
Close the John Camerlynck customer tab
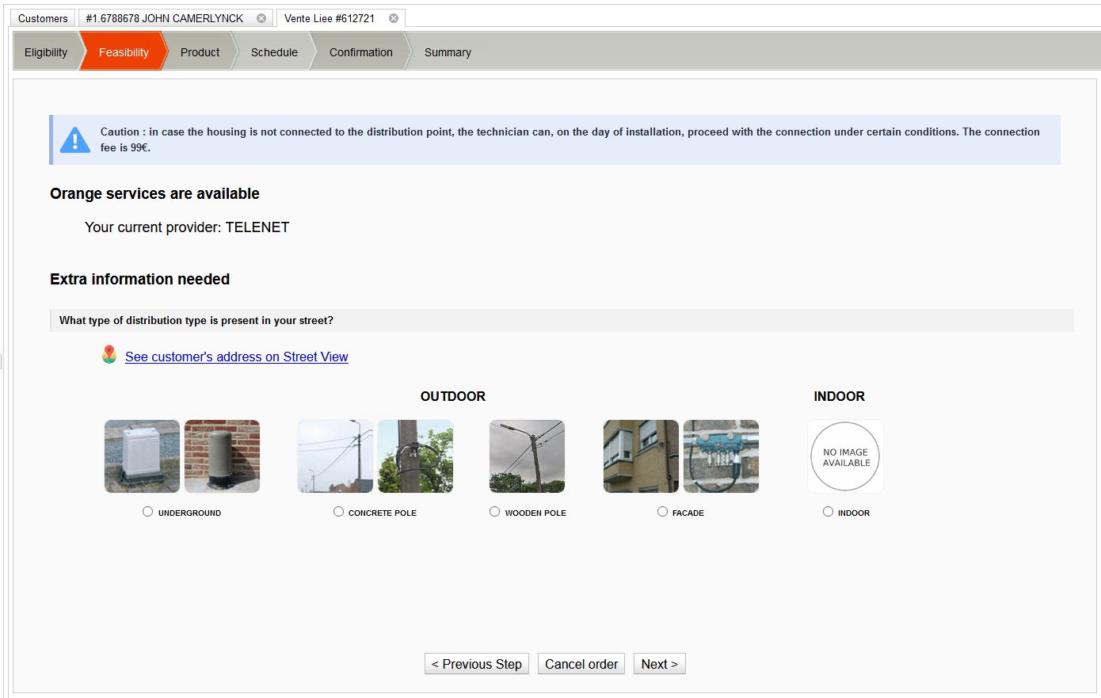pos(261,18)
